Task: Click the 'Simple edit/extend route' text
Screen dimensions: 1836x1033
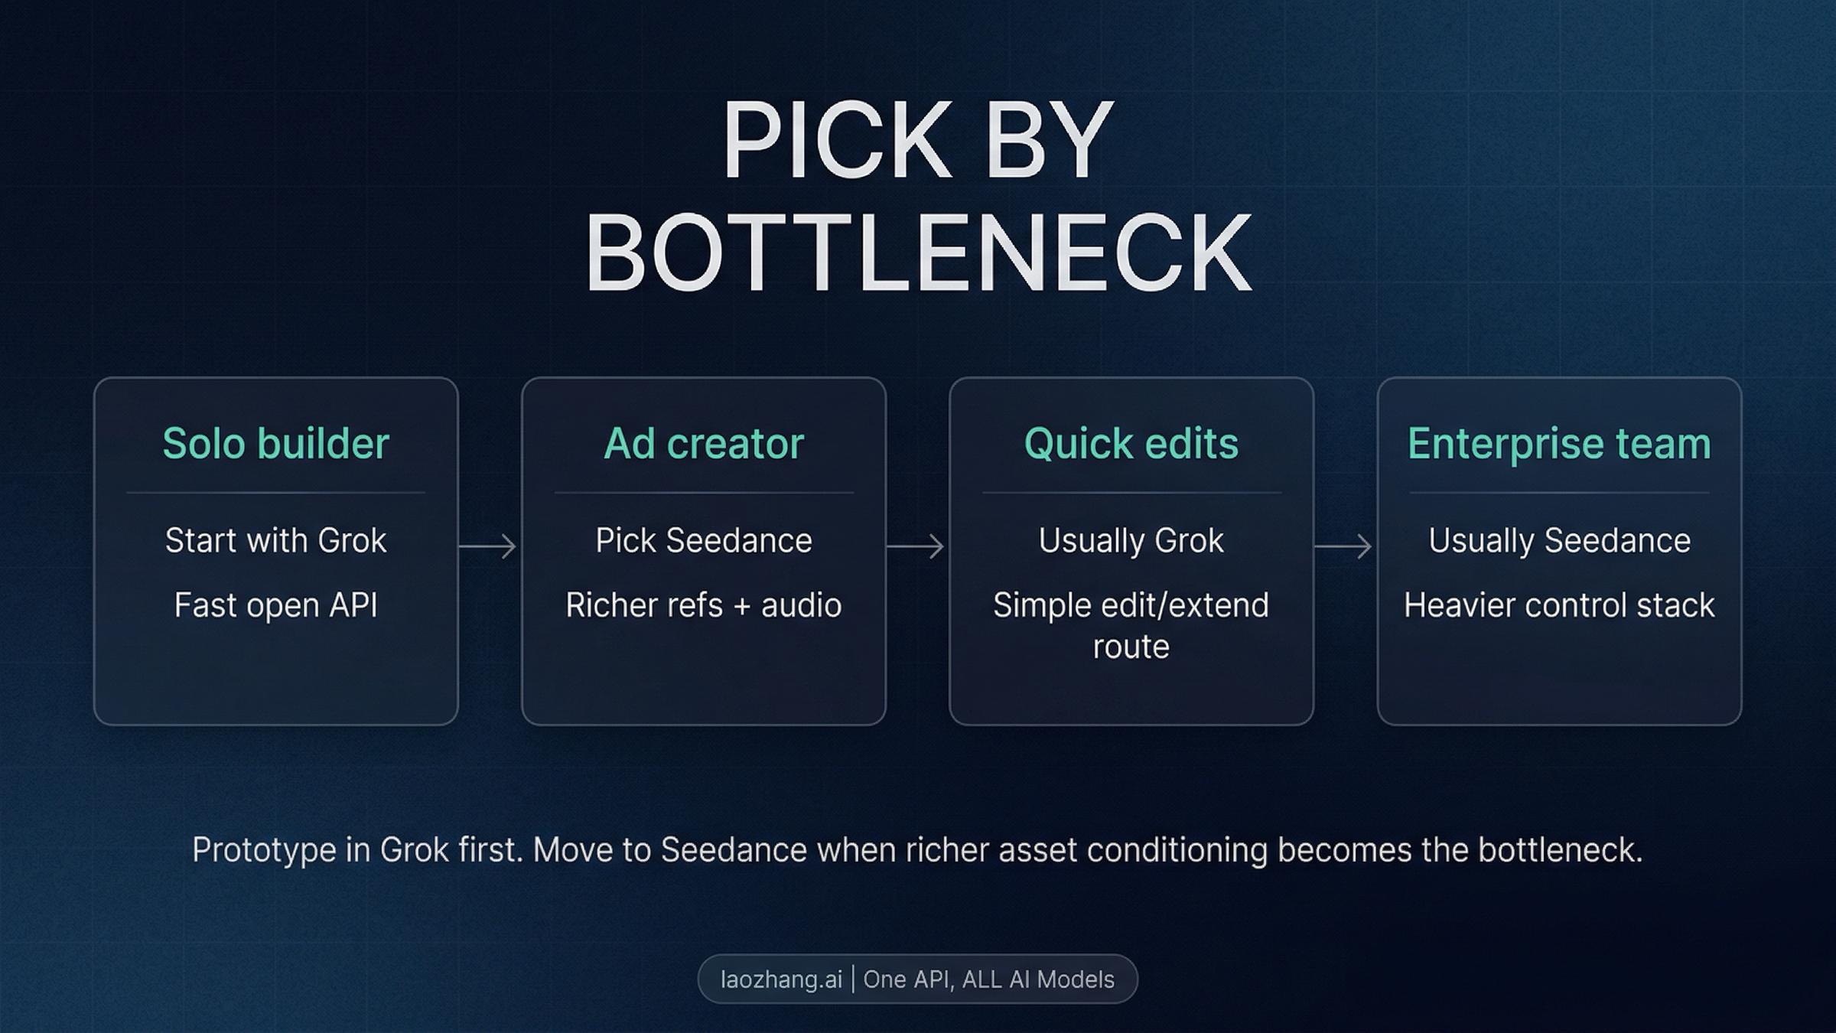Action: point(1131,626)
